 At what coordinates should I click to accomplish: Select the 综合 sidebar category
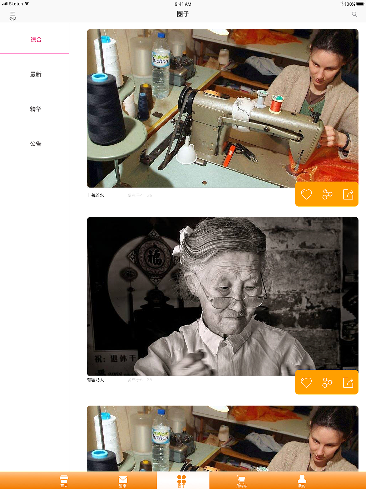click(x=36, y=39)
